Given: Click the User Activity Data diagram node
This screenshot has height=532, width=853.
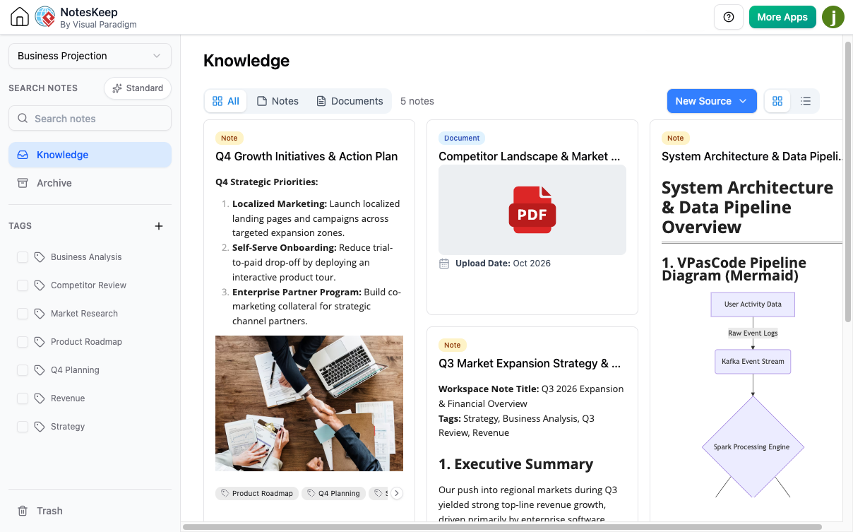Looking at the screenshot, I should coord(753,305).
